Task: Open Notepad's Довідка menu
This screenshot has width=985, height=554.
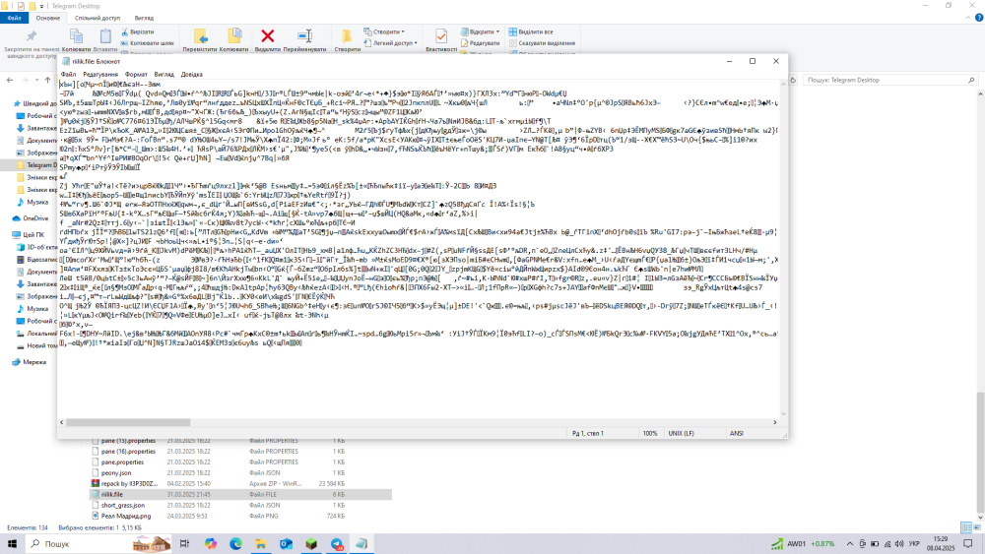Action: (192, 74)
